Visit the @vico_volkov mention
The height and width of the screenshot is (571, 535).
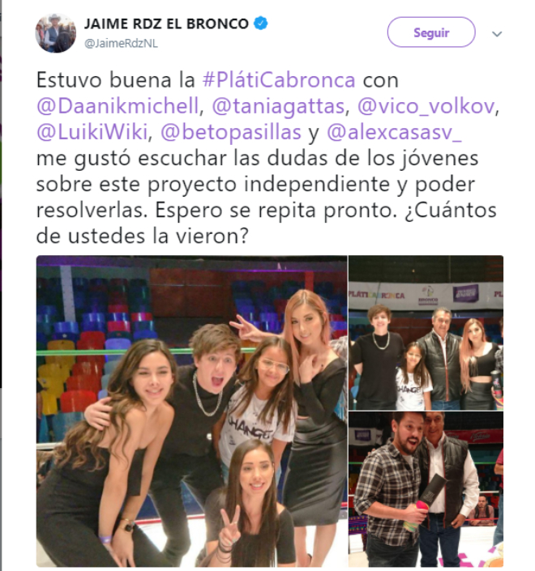pyautogui.click(x=426, y=106)
